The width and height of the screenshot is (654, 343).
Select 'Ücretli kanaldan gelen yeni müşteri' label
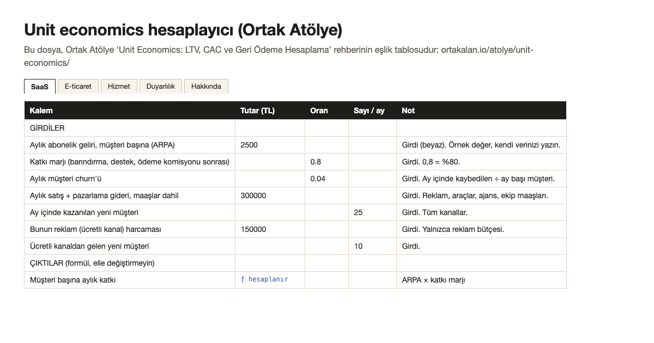tap(89, 246)
